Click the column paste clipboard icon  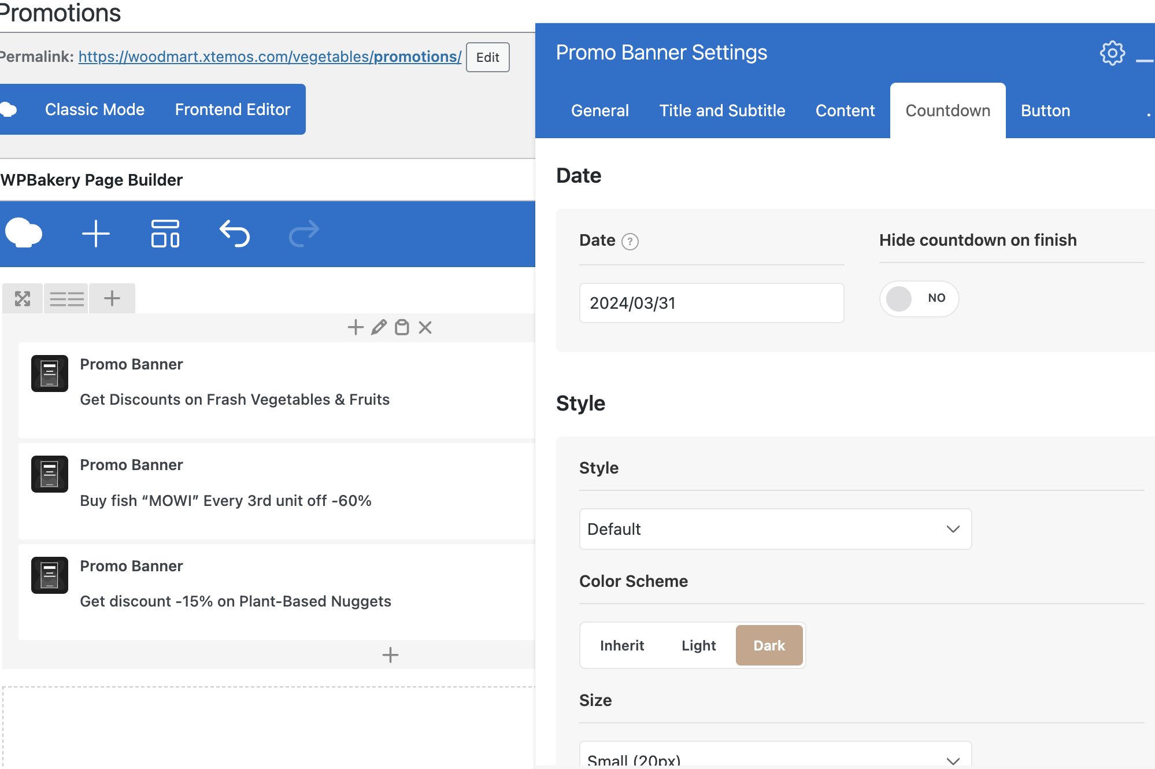click(x=402, y=328)
